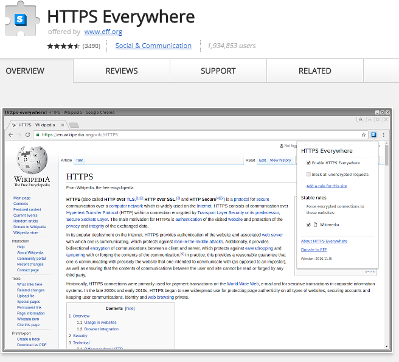Click the HTTPS Everywhere toolbar icon
The image size is (399, 362).
373,134
